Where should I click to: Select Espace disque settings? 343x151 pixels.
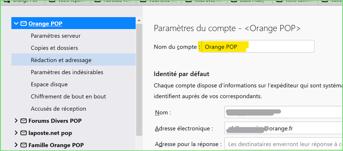click(x=49, y=84)
